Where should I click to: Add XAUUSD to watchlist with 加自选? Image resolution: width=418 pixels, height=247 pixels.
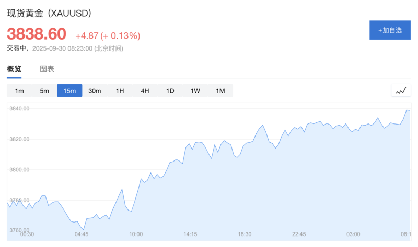click(390, 30)
